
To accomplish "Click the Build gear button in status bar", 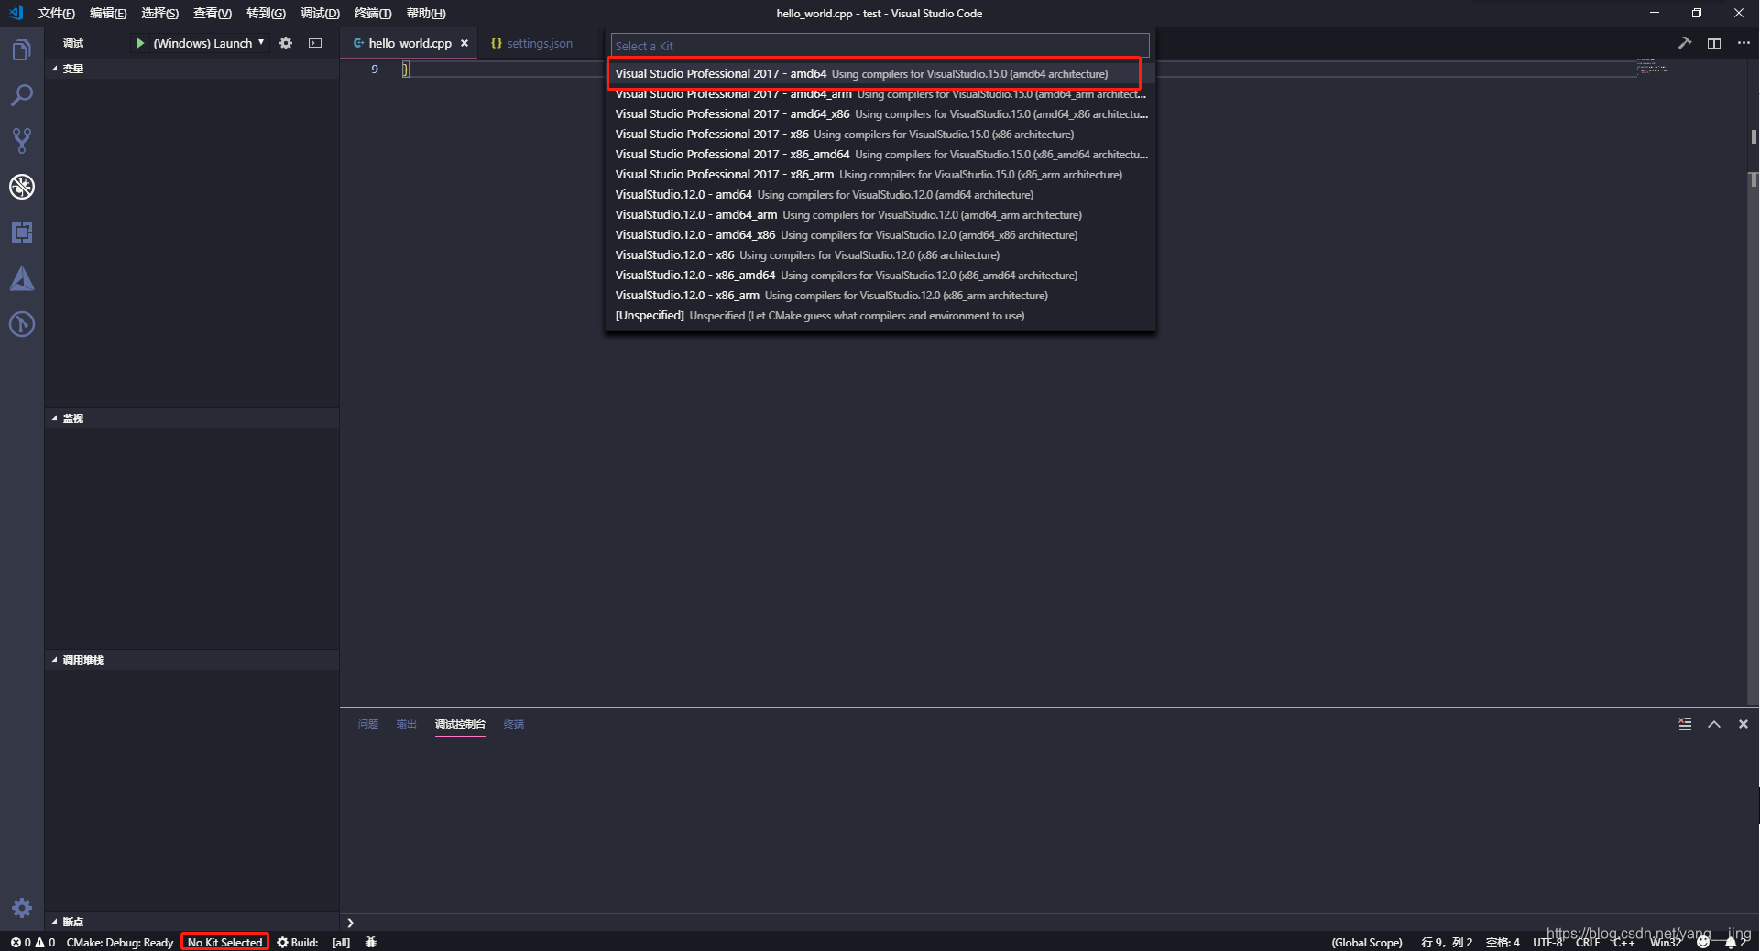I will click(298, 942).
